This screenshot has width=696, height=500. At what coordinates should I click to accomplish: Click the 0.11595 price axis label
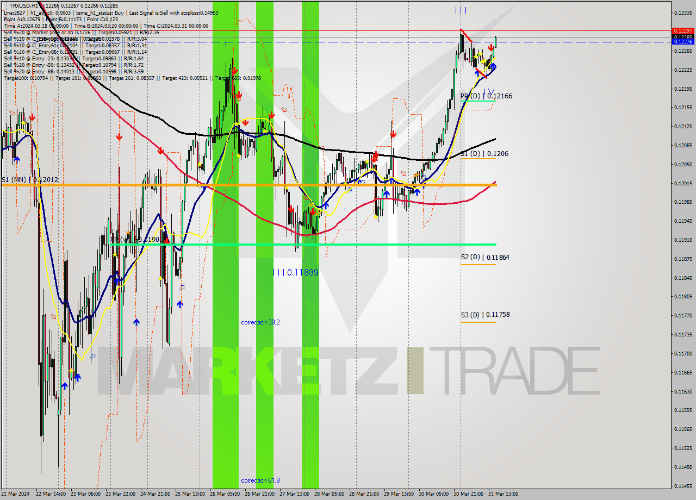tap(682, 410)
